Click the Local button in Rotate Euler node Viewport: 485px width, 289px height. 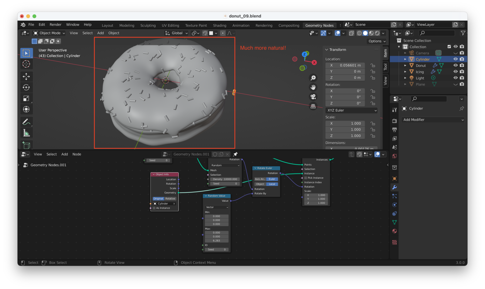[272, 184]
